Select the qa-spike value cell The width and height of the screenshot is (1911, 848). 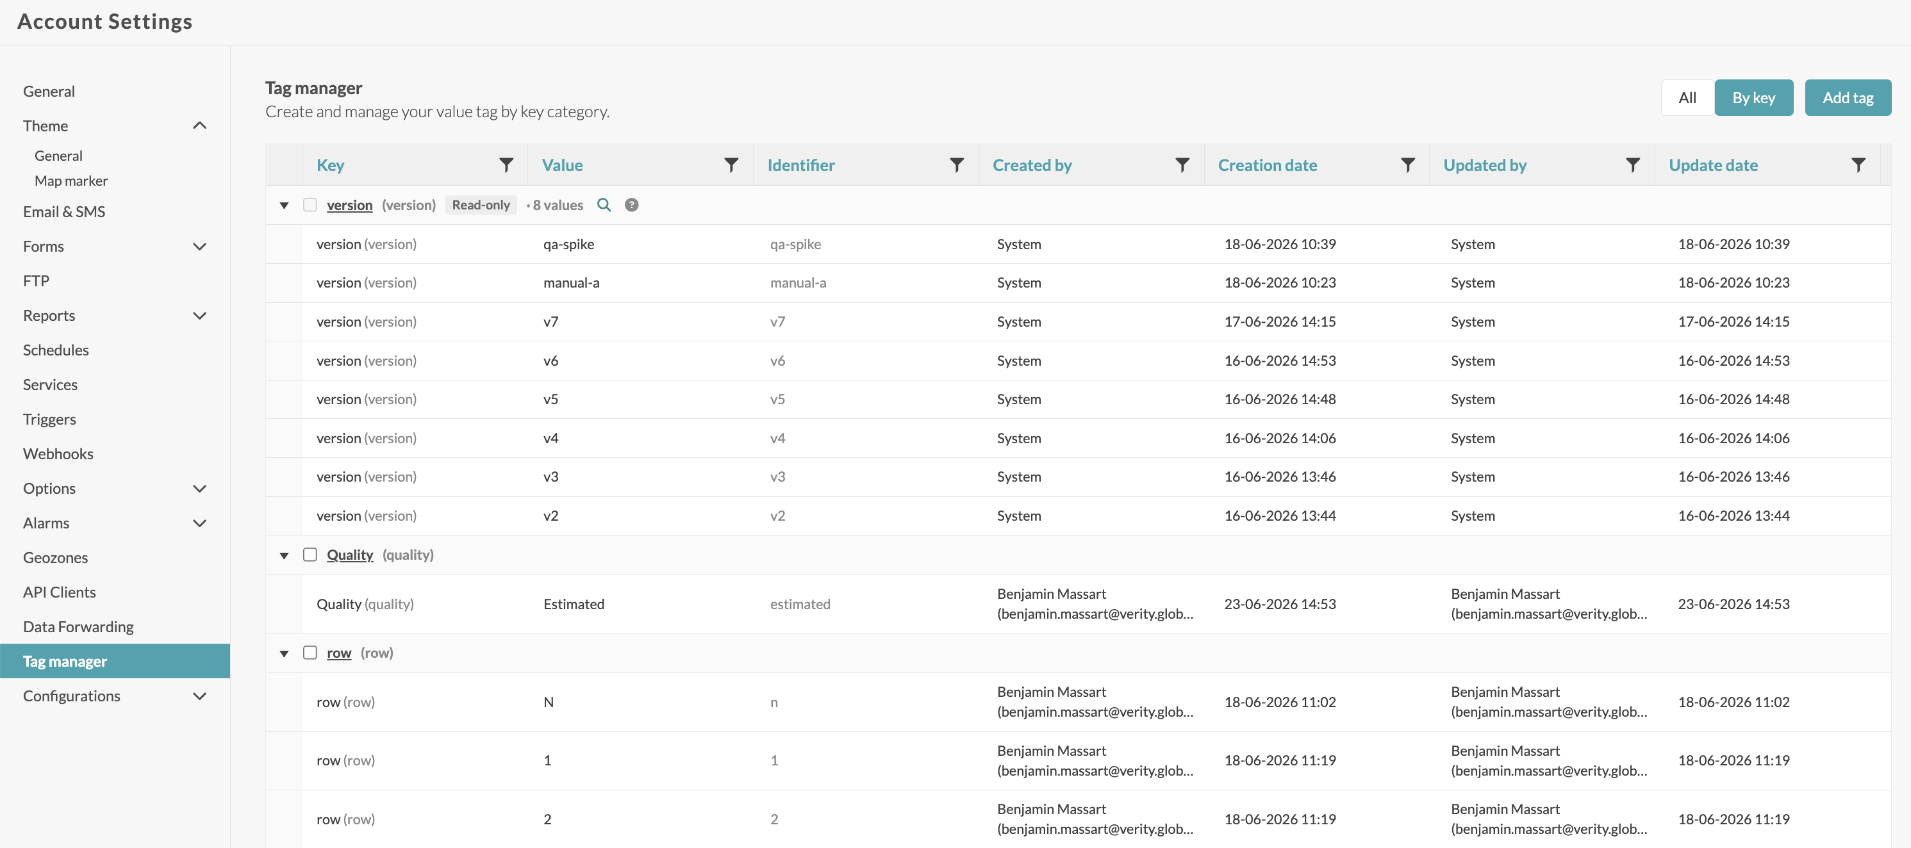pos(568,245)
